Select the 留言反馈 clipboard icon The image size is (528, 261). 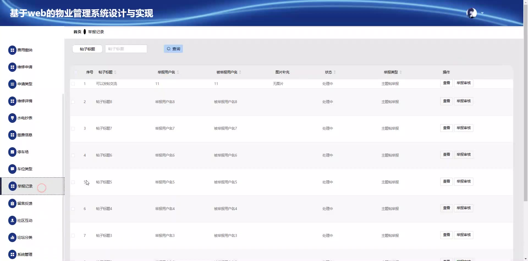pyautogui.click(x=12, y=203)
